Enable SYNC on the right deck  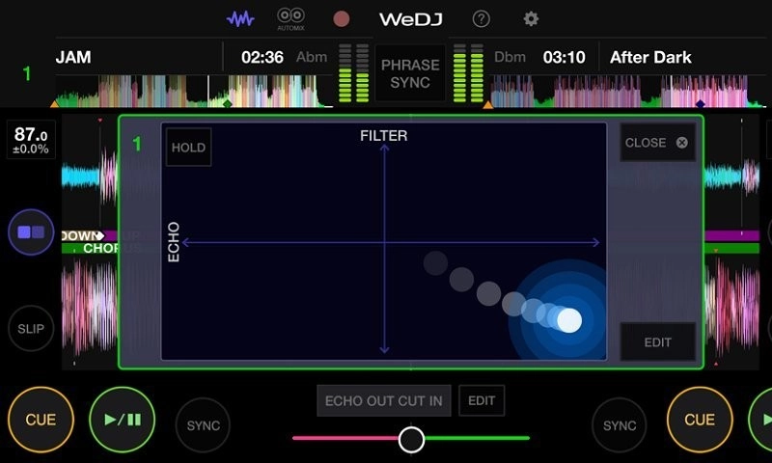(x=619, y=425)
